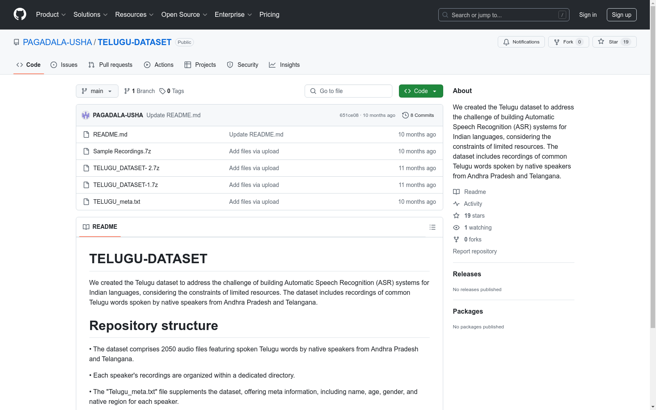Viewport: 656px width, 410px height.
Task: Open commit hash 651ce08
Action: coord(349,115)
